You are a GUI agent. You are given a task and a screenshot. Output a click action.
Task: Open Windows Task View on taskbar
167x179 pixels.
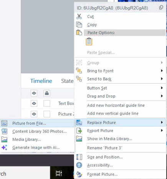[x=59, y=174]
